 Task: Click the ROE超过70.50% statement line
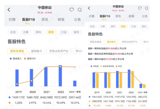(106, 59)
